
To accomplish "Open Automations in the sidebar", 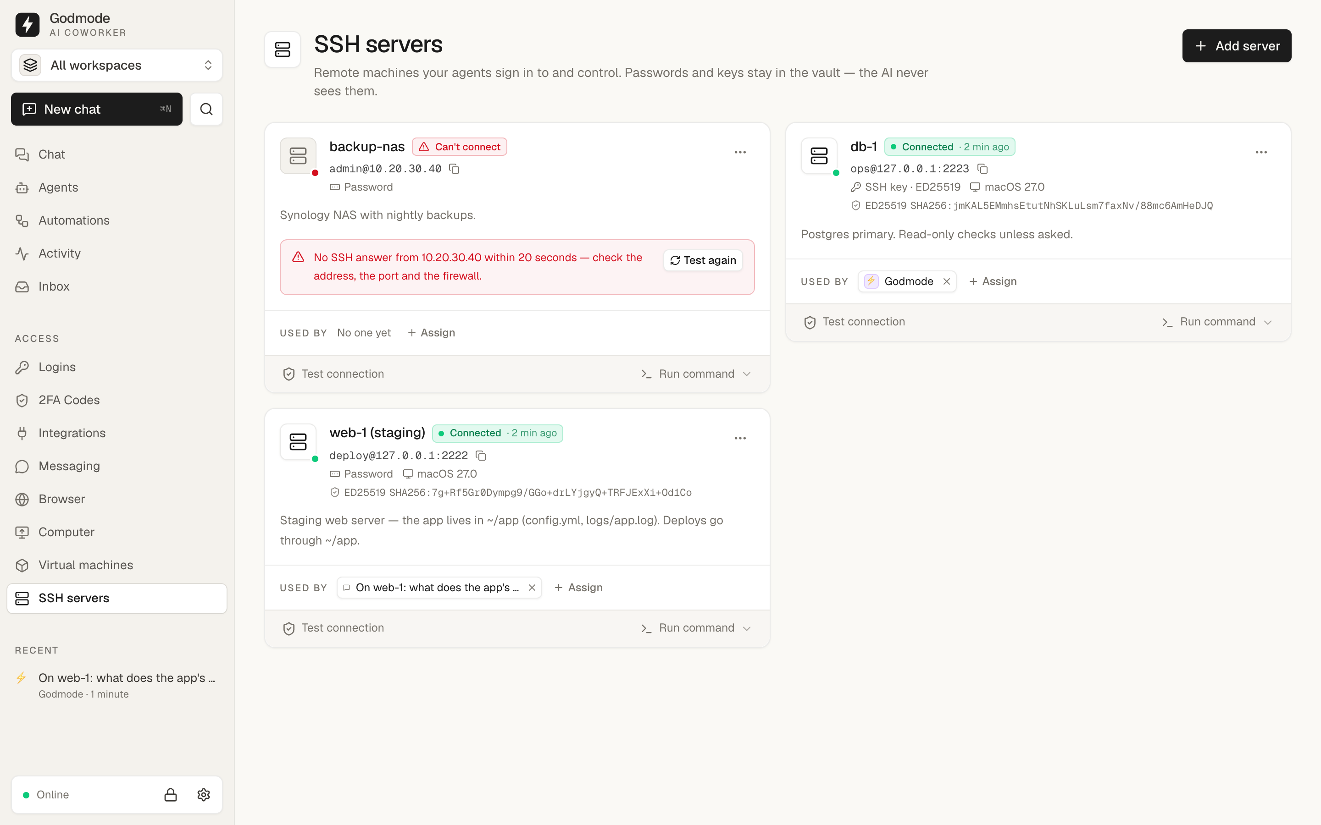I will pos(117,220).
